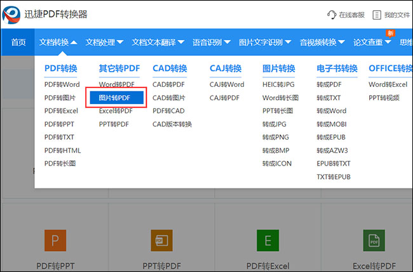Pick 转成PNG under 图片转换
This screenshot has width=413, height=272.
(276, 137)
